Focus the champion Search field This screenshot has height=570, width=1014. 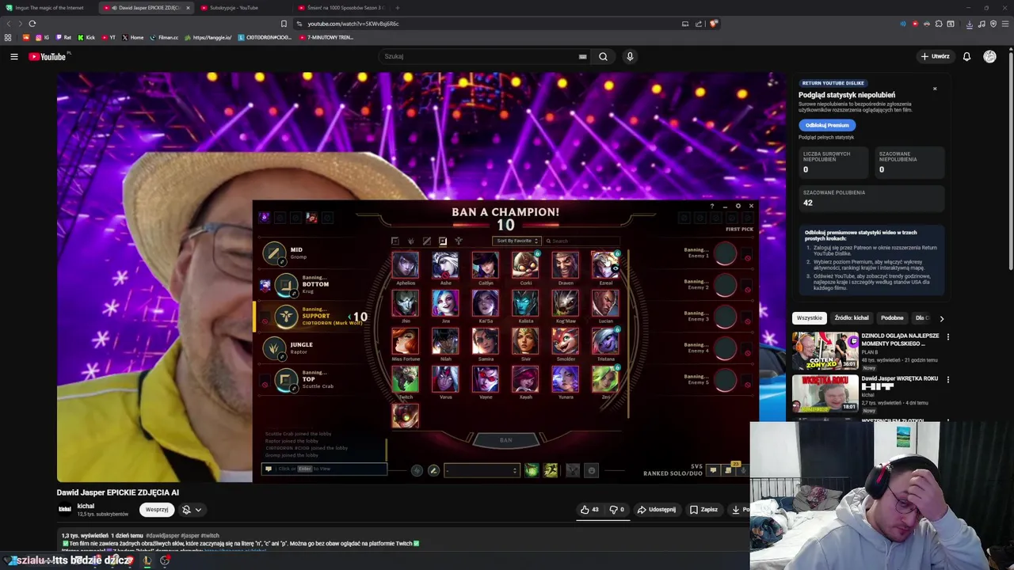point(582,241)
